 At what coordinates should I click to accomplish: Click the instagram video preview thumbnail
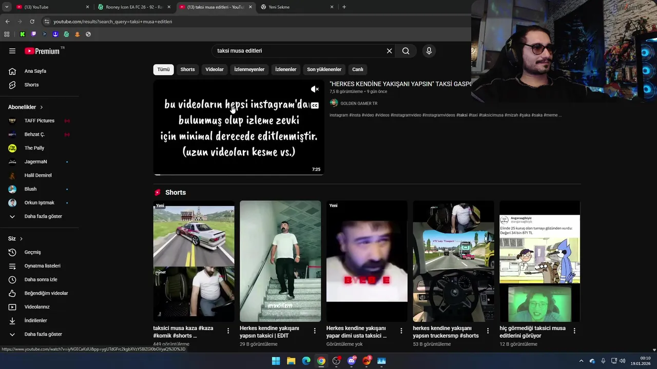coord(239,128)
